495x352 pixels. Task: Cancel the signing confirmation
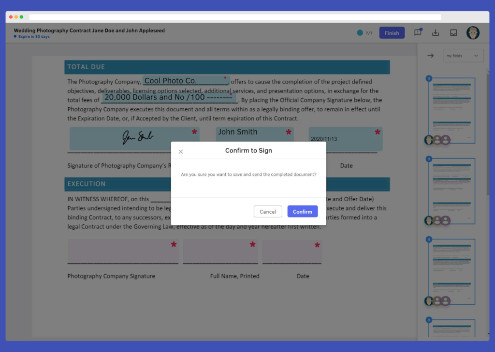click(x=268, y=211)
